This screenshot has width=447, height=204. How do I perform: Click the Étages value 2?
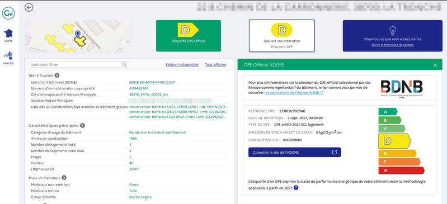[x=130, y=156]
